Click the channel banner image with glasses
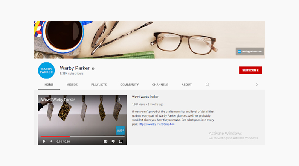The height and width of the screenshot is (166, 299). (149, 40)
